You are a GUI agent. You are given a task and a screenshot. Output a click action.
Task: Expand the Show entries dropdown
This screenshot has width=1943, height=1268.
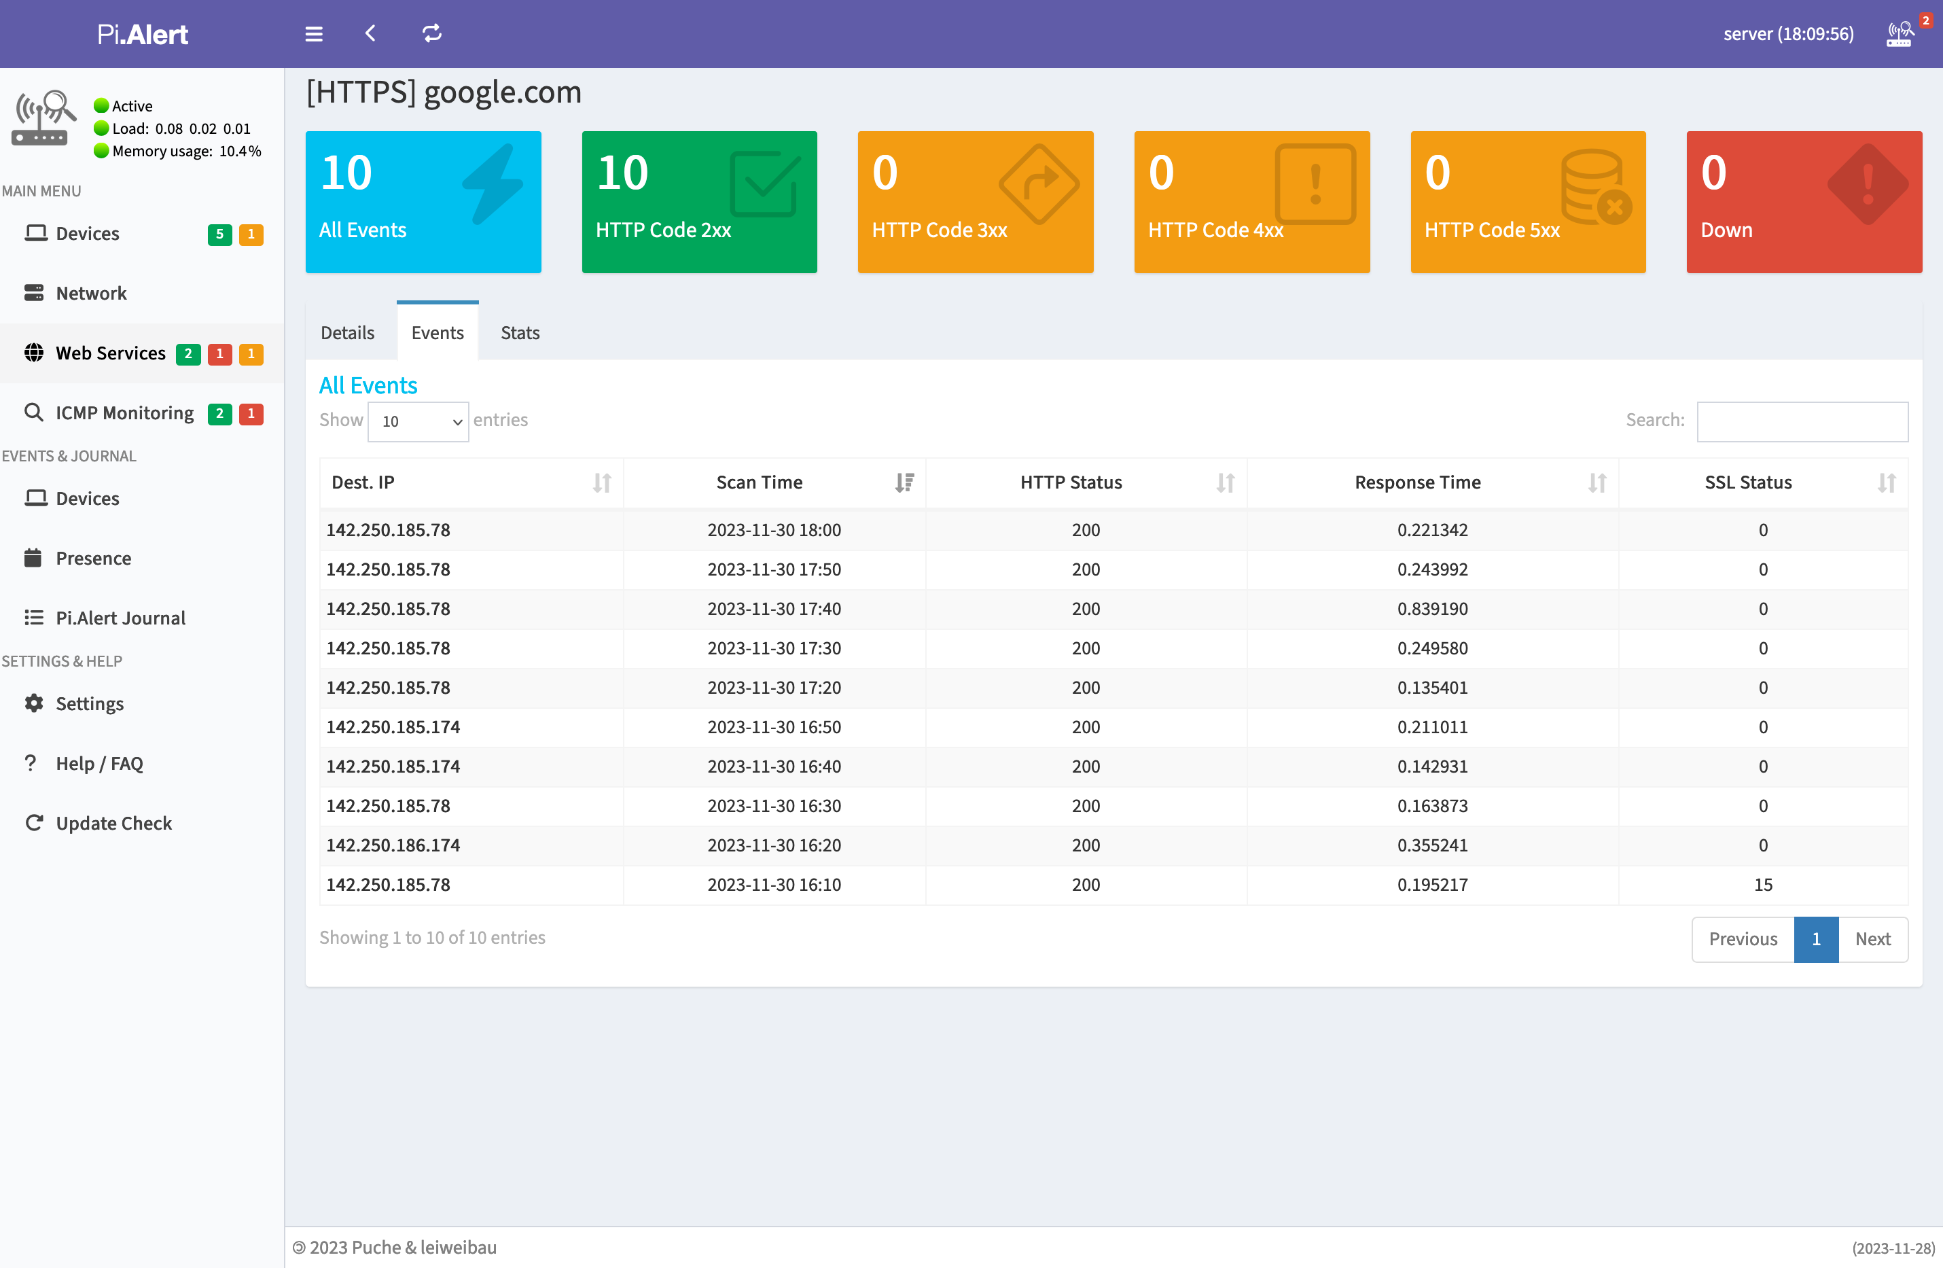point(419,421)
